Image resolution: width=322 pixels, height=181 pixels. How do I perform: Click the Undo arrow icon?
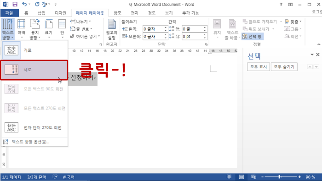coord(24,4)
